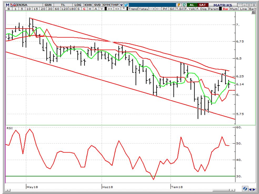Select the Trend drawing tool
259x194 pixels.
pyautogui.click(x=133, y=9)
